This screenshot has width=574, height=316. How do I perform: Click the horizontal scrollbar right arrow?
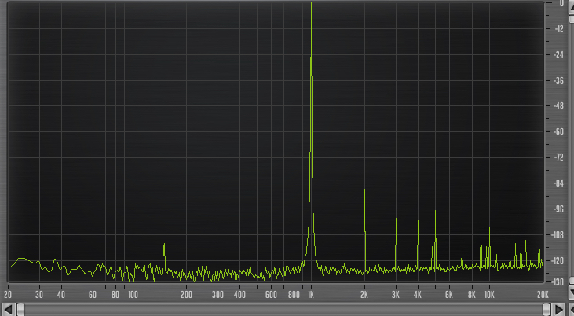pyautogui.click(x=558, y=310)
